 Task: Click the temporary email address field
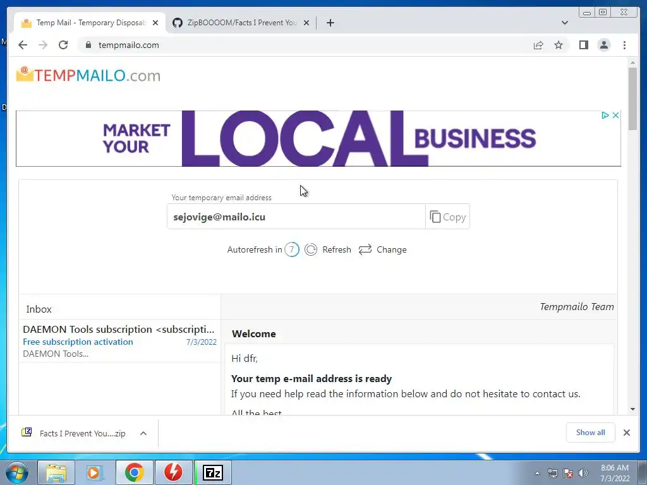click(296, 217)
